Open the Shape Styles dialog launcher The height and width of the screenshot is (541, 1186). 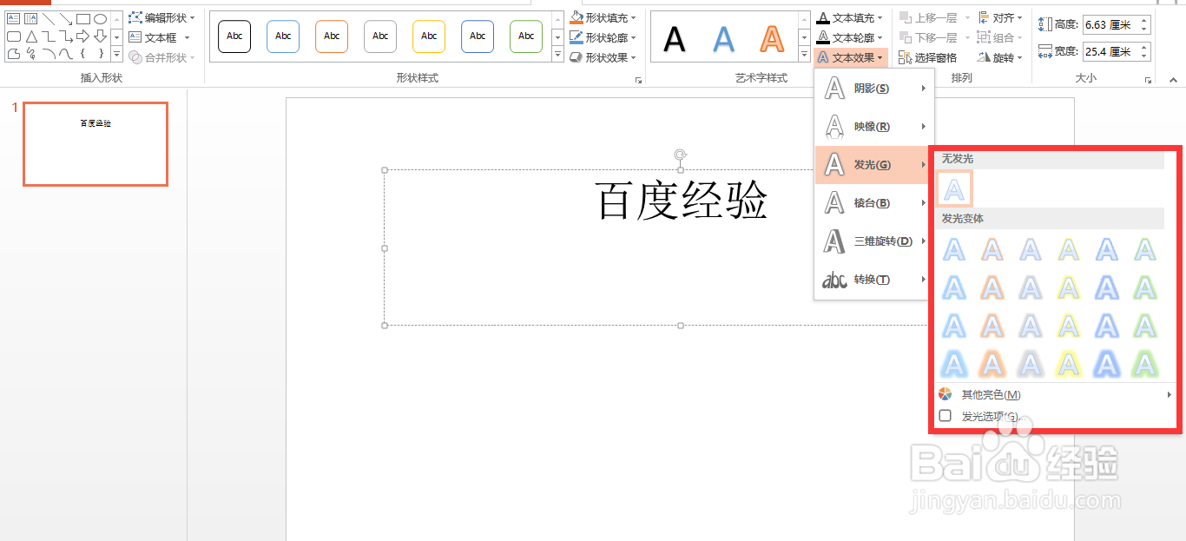pyautogui.click(x=639, y=80)
